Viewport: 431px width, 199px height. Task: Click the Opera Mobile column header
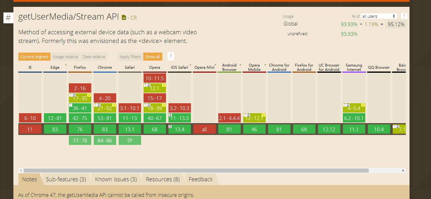pyautogui.click(x=254, y=67)
